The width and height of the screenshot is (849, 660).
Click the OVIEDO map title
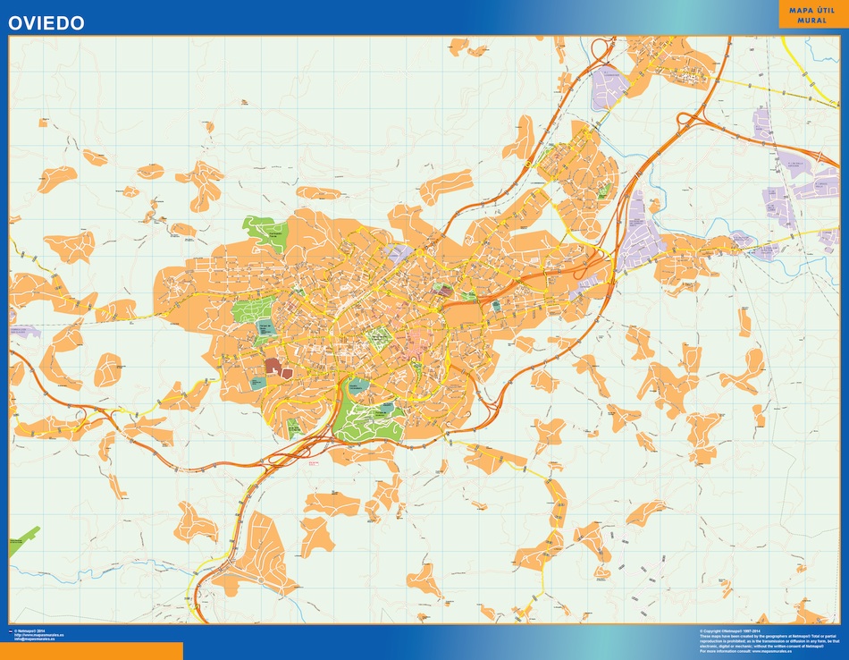46,23
